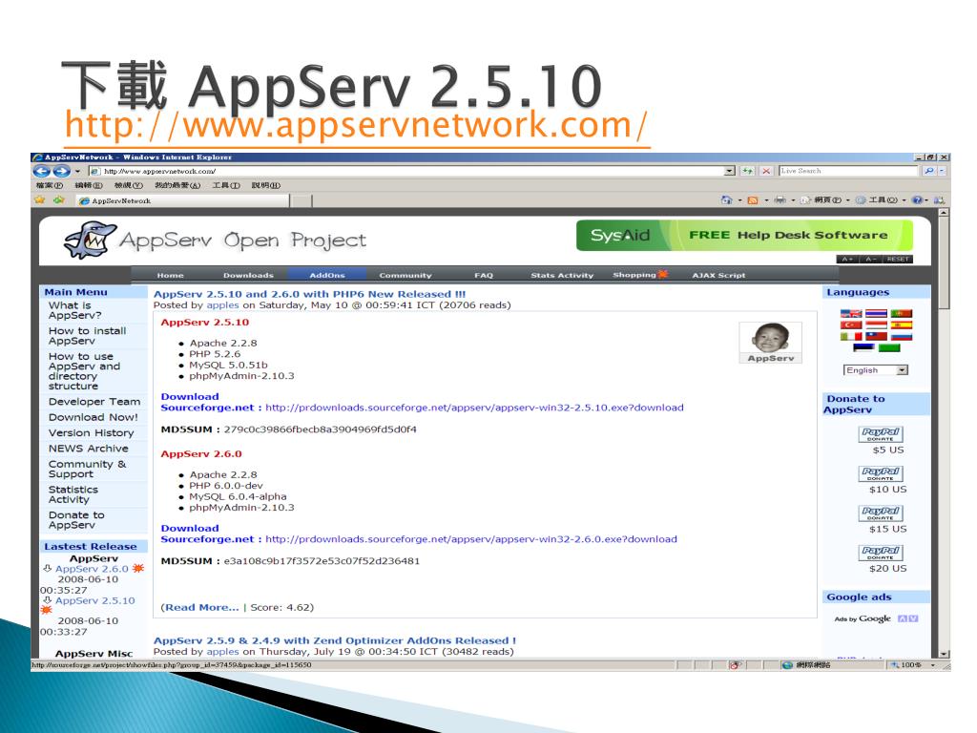Open the 檢視(V) view menu
Screen dimensions: 977x733
[129, 186]
